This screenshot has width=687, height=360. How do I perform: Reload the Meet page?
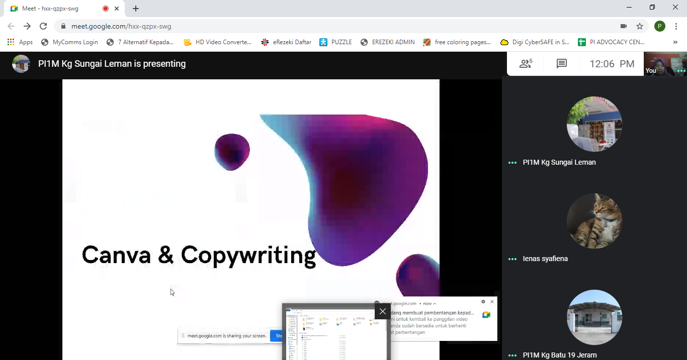[x=43, y=26]
